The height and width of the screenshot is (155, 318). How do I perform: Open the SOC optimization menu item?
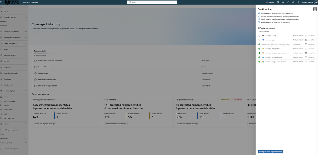10,101
